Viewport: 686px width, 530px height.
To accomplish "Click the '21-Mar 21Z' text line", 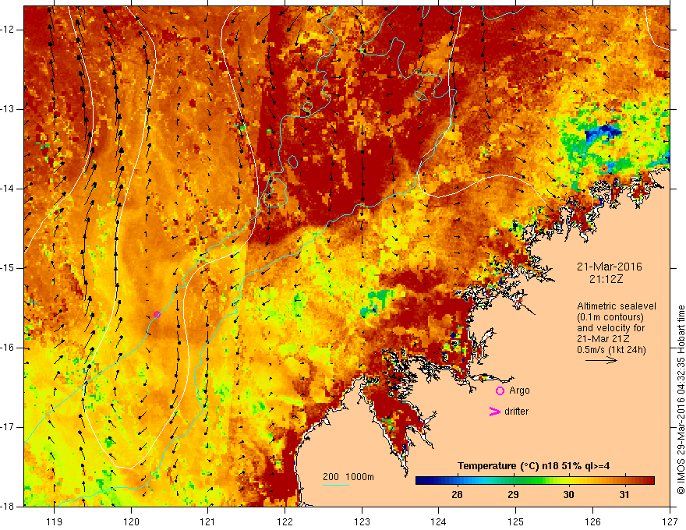I will 600,339.
